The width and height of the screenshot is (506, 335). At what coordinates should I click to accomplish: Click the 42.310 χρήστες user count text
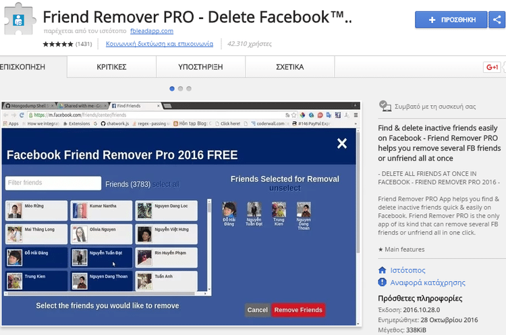click(250, 44)
